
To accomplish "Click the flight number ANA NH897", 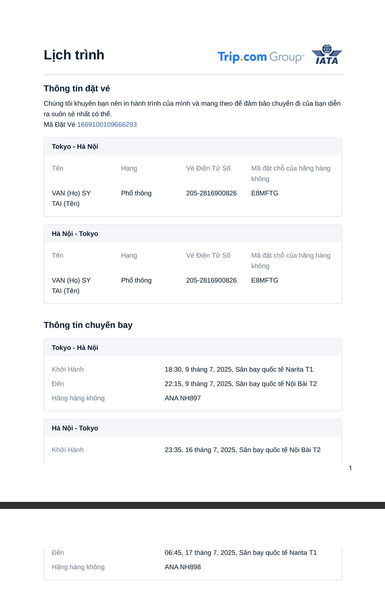I will 183,398.
